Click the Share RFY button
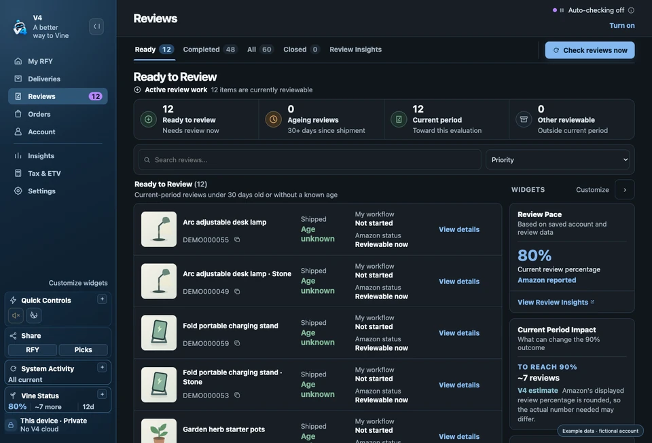 click(x=33, y=349)
